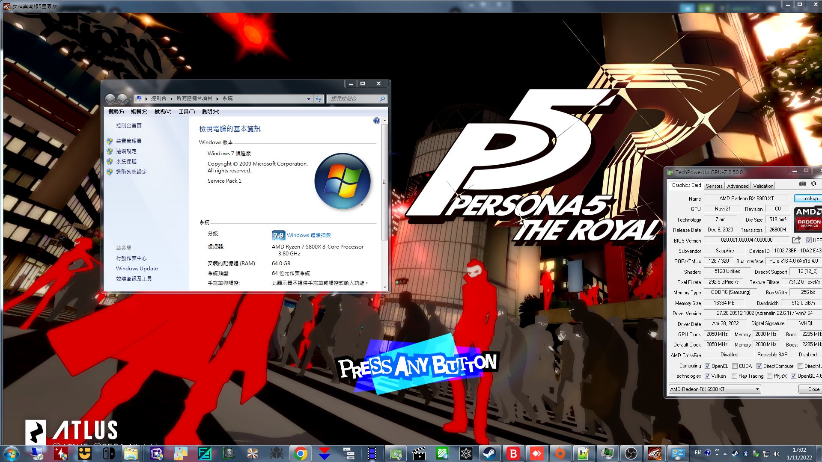822x462 pixels.
Task: Expand the address bar history dropdown
Action: point(309,99)
